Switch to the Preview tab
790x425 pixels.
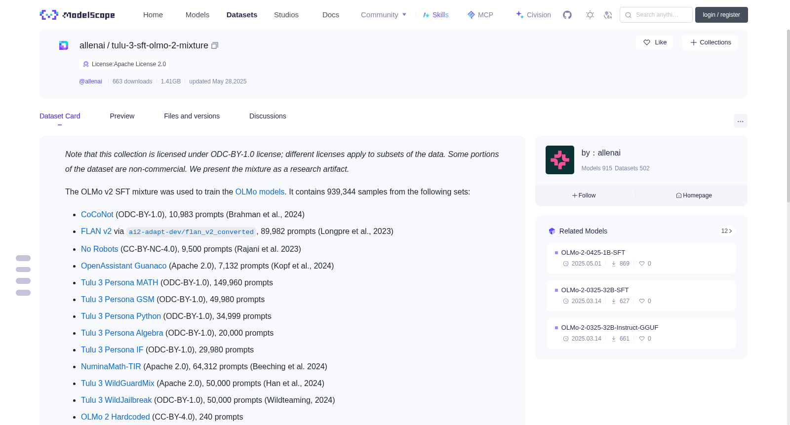(122, 116)
